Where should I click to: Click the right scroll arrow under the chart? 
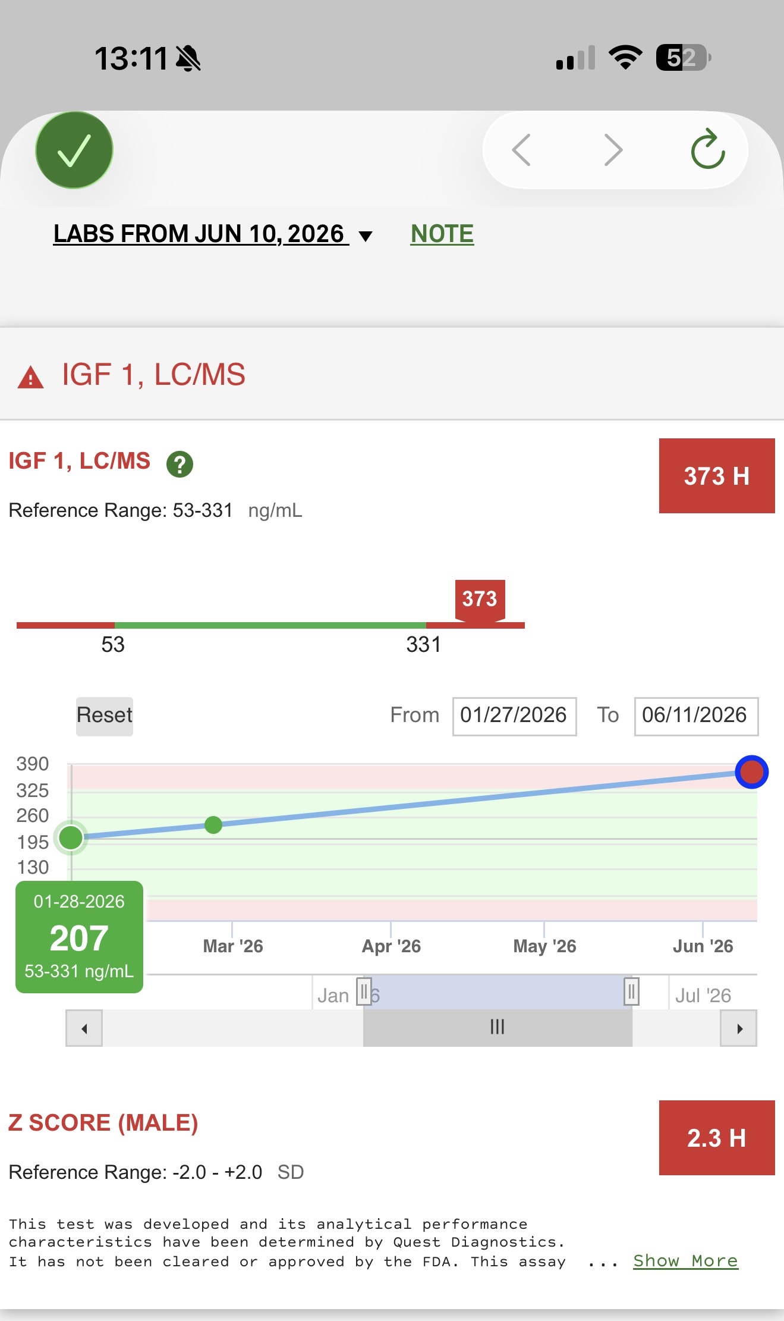pos(738,1028)
